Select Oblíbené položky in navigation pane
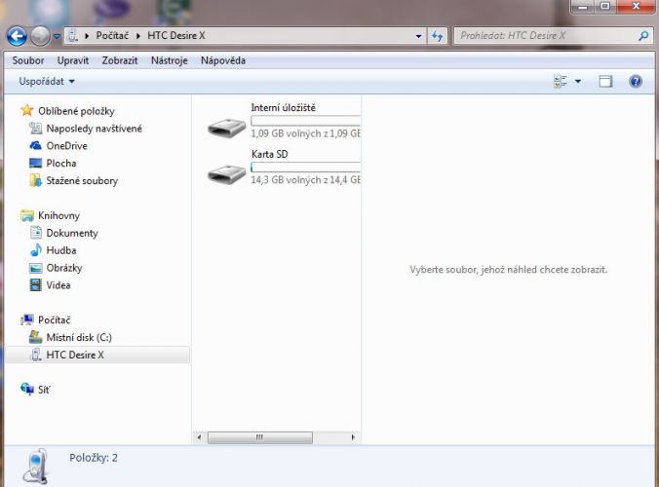The width and height of the screenshot is (659, 487). click(76, 111)
